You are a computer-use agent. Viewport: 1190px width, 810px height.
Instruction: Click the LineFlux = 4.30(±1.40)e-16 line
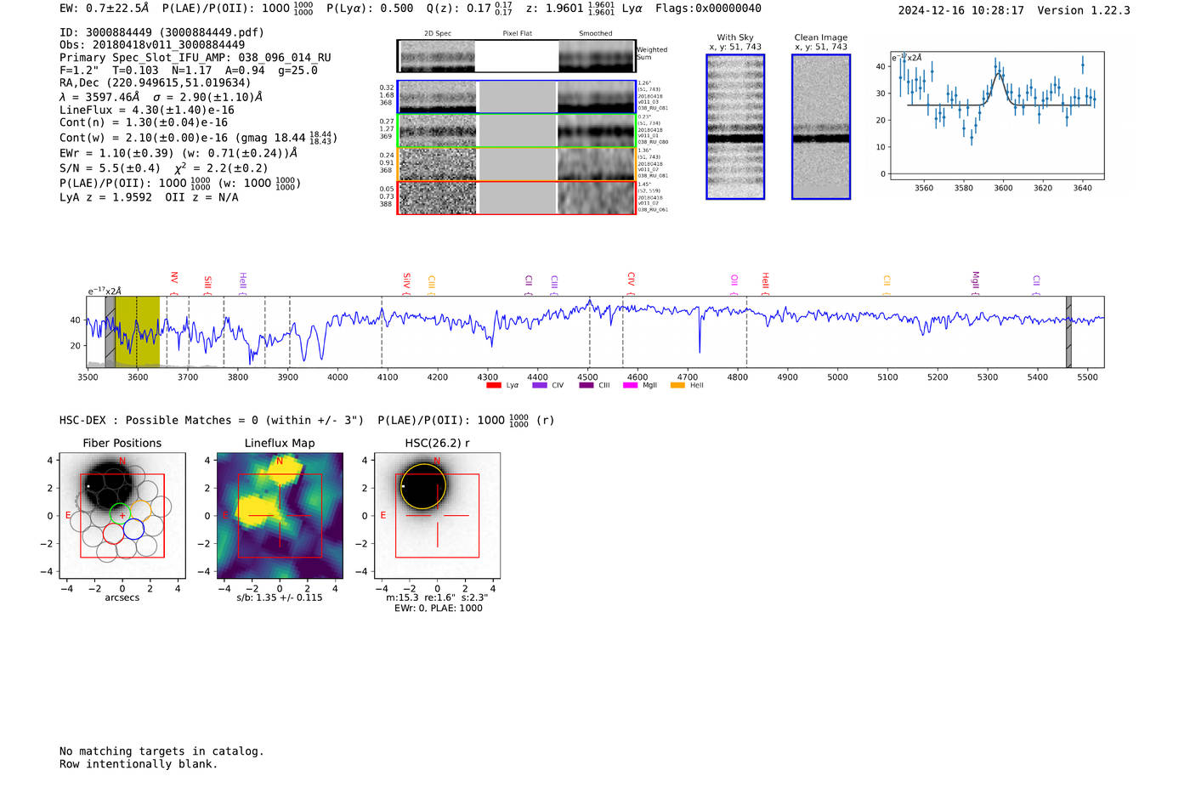[147, 110]
